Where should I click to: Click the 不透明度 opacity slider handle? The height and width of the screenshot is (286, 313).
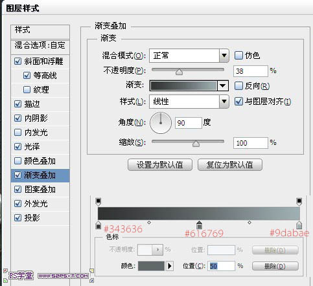tap(179, 71)
